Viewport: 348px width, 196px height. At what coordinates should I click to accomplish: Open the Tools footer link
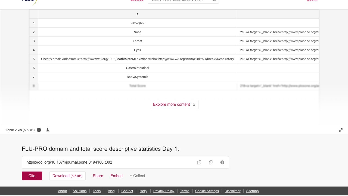97,191
